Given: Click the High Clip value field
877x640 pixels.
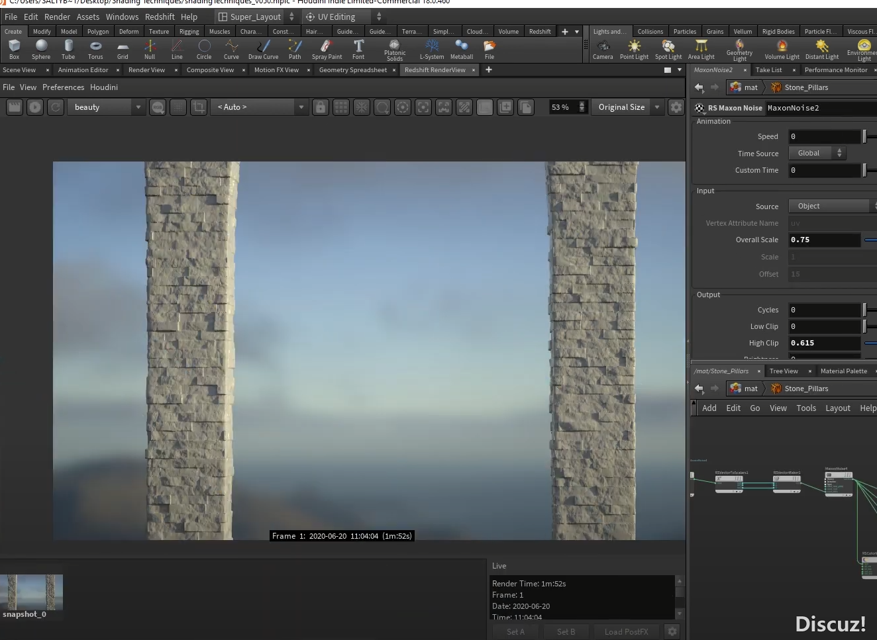Looking at the screenshot, I should point(825,343).
